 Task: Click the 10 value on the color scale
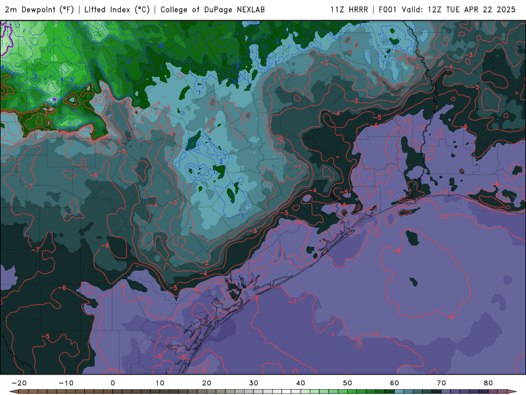pyautogui.click(x=160, y=383)
